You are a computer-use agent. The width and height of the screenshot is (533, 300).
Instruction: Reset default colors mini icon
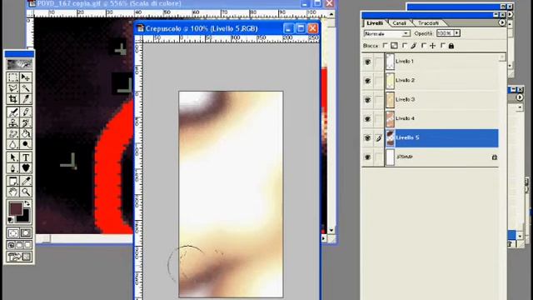coord(11,220)
